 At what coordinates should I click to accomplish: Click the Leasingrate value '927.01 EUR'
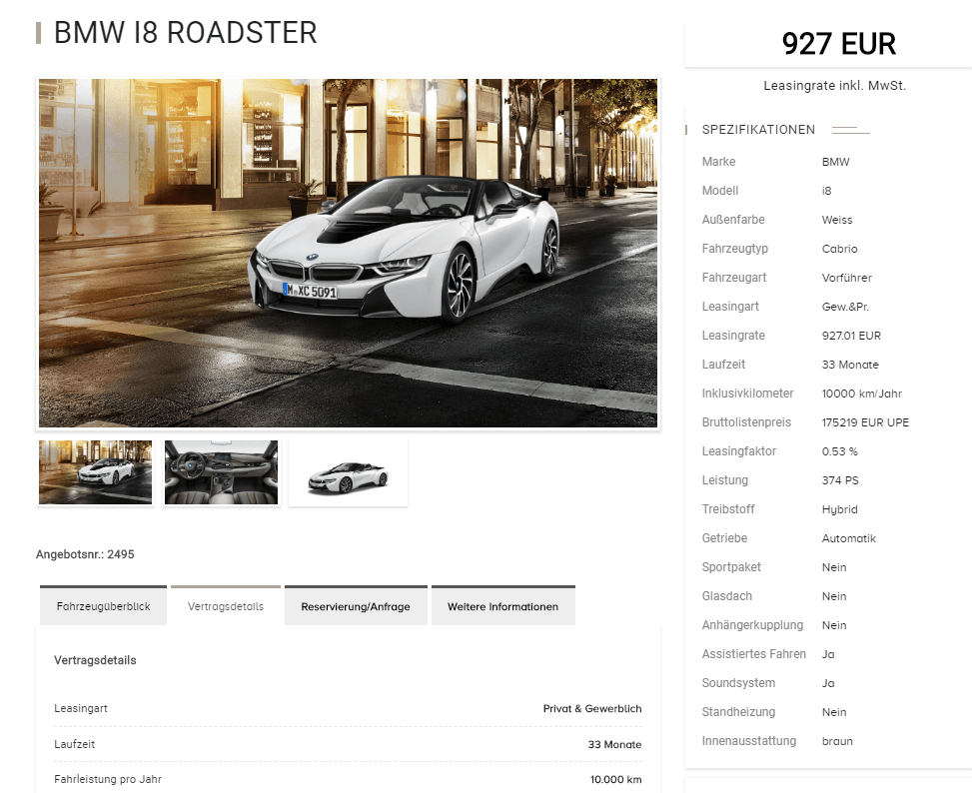[x=851, y=336]
